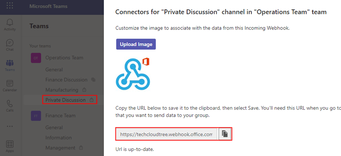Click the Operations Team avatar

click(x=36, y=58)
